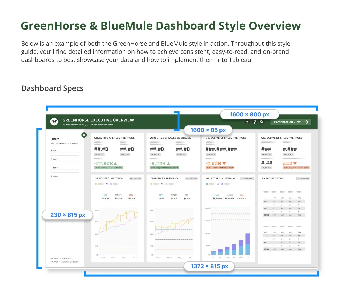352x304 pixels.
Task: Click 'OBJECTIVE C: SALES AVERAGES' card title
Action: pyautogui.click(x=226, y=138)
